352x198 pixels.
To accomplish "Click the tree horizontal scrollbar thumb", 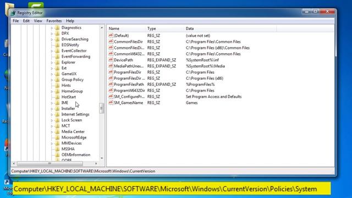I will click(x=50, y=163).
